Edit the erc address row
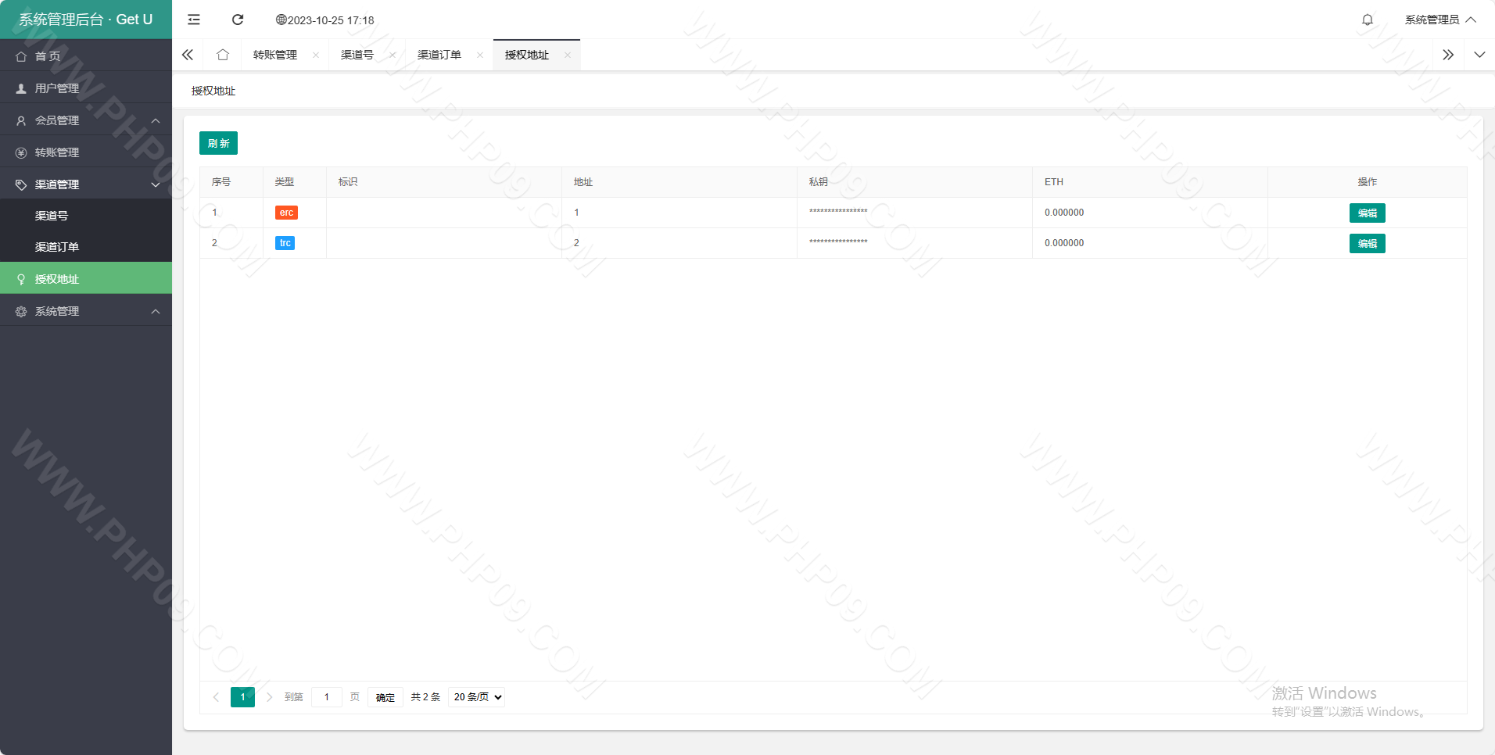The width and height of the screenshot is (1495, 755). [x=1367, y=213]
